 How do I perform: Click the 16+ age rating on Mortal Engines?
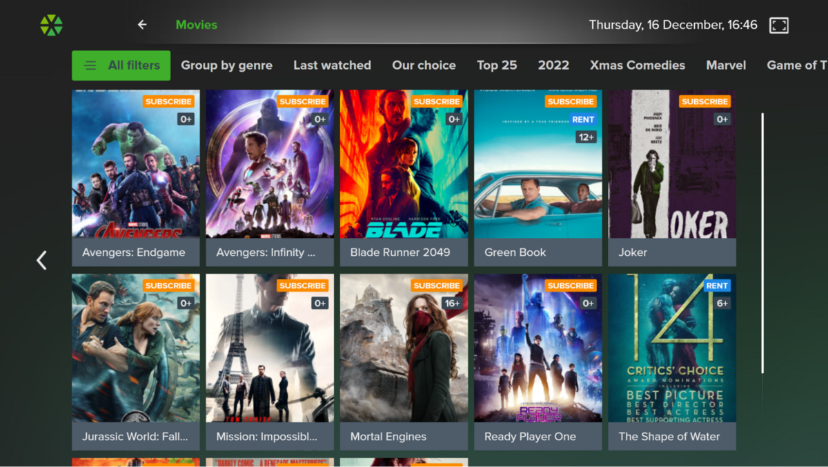(x=452, y=304)
